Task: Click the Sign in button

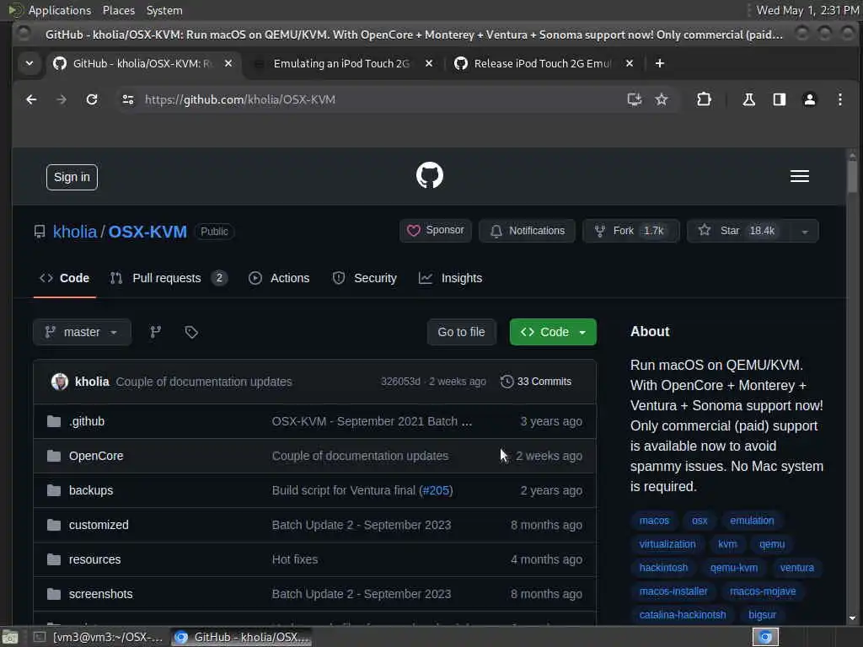Action: 72,177
